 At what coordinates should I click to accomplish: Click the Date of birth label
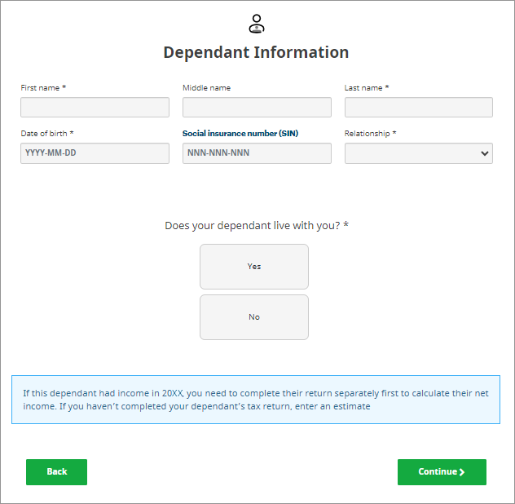pos(47,133)
